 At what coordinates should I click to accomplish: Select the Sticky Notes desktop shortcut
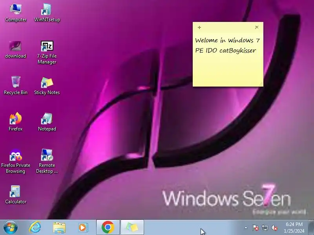(x=47, y=86)
